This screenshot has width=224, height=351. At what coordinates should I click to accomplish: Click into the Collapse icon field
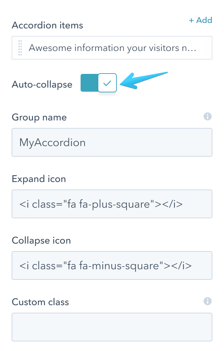(112, 265)
